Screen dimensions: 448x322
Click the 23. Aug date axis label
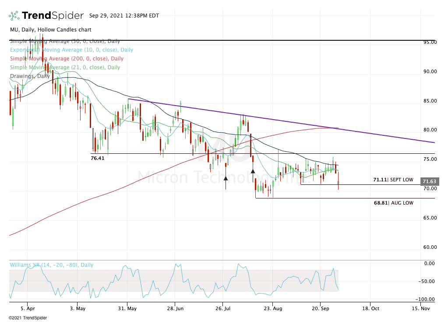[273, 308]
